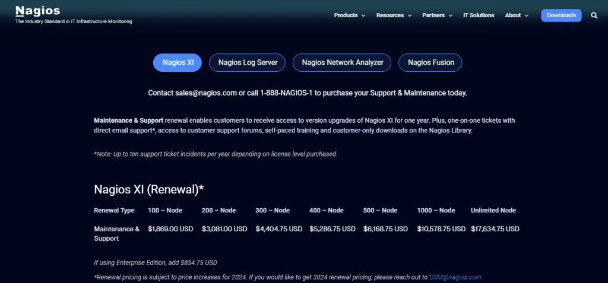Click the 100 – Node column header
Image resolution: width=608 pixels, height=283 pixels.
165,211
